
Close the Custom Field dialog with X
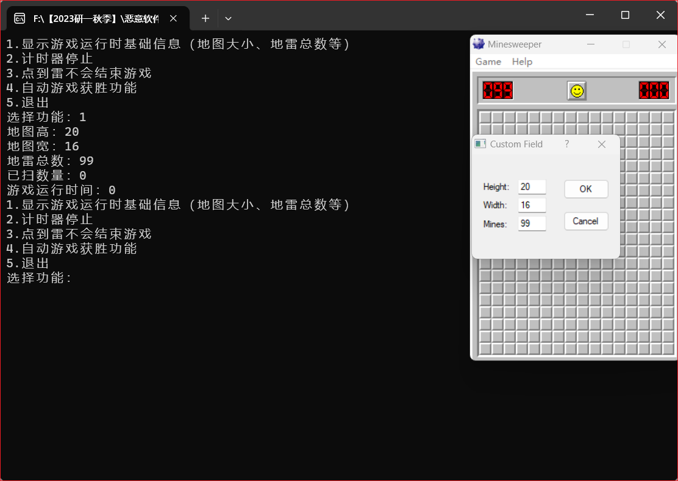601,144
